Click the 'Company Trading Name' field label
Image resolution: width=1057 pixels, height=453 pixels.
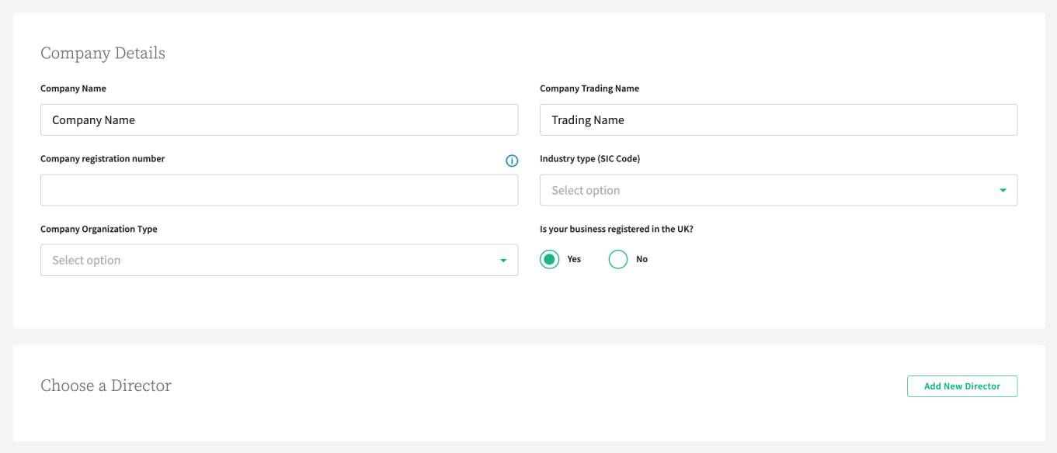pyautogui.click(x=589, y=88)
